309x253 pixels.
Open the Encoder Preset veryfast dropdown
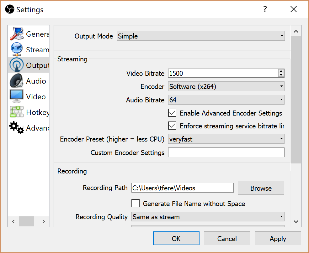point(226,139)
